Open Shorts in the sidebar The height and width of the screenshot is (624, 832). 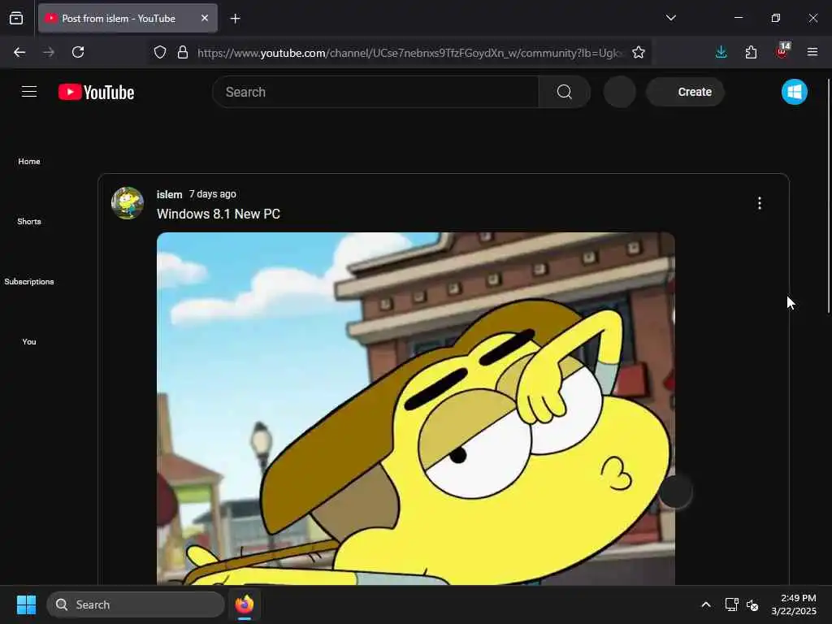[29, 221]
